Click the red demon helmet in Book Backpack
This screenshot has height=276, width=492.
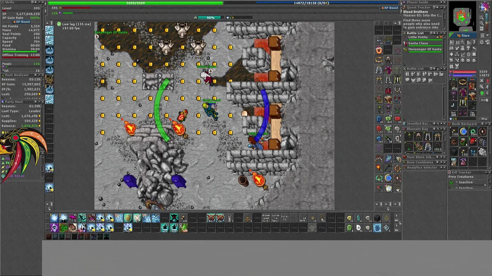(x=473, y=141)
